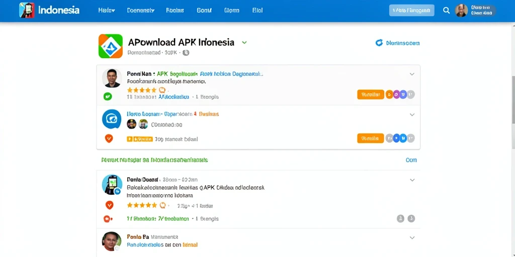Click the light blue header button
Viewport: 515px width, 257px height.
tap(411, 10)
